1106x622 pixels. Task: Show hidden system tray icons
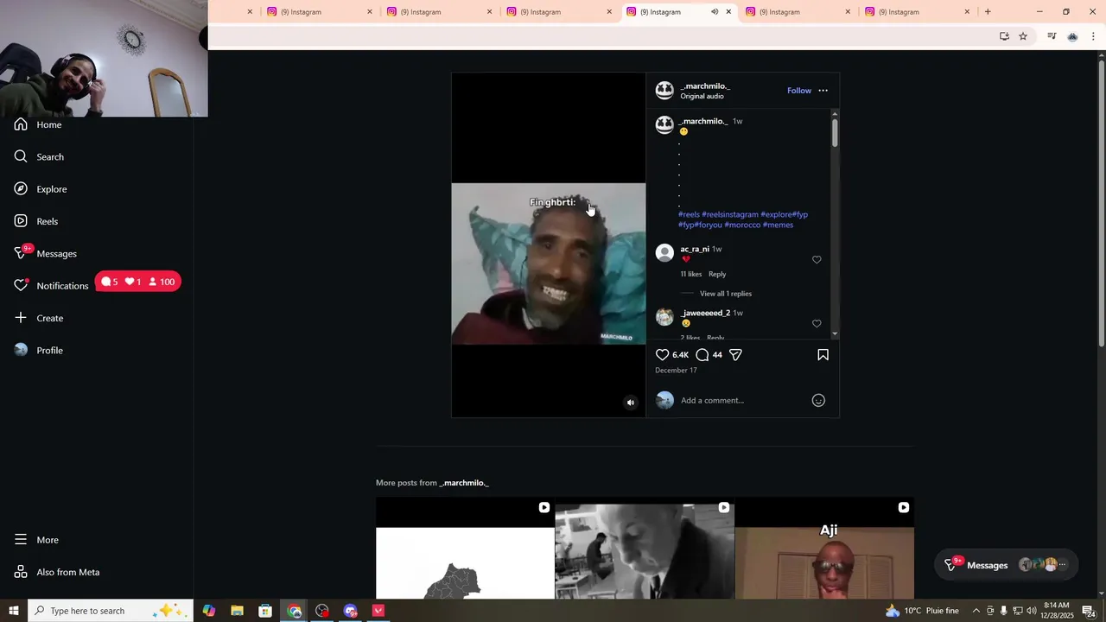point(976,611)
